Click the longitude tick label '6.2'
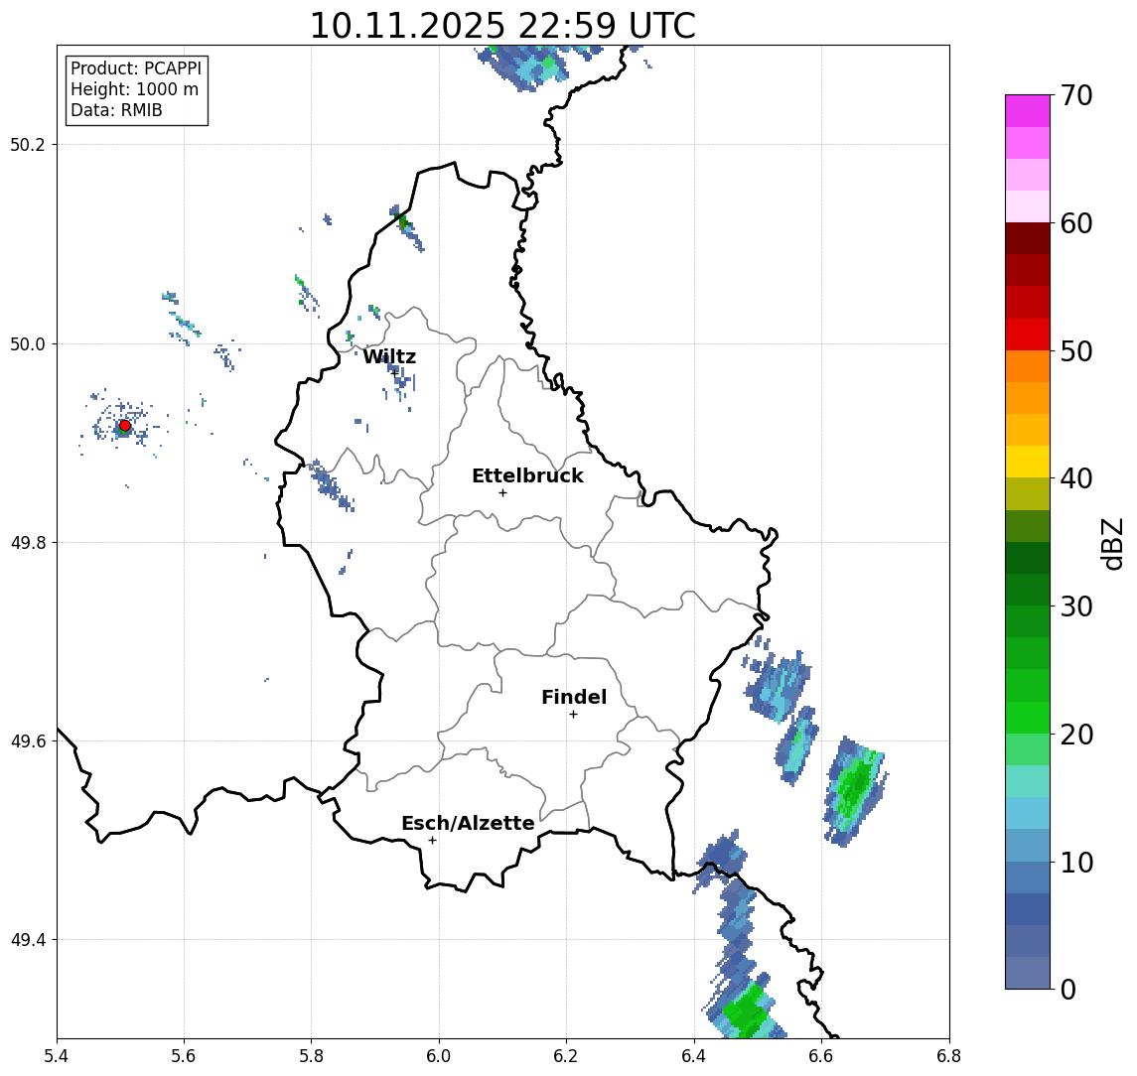 566,1056
